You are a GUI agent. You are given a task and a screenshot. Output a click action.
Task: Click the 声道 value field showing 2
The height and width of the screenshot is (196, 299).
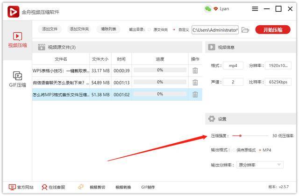[x=233, y=82]
